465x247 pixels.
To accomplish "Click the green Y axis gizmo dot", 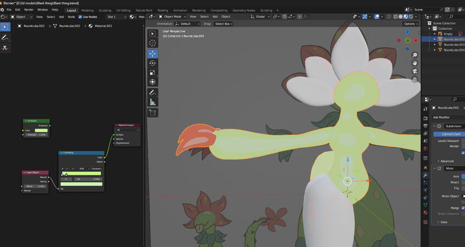I will click(407, 41).
